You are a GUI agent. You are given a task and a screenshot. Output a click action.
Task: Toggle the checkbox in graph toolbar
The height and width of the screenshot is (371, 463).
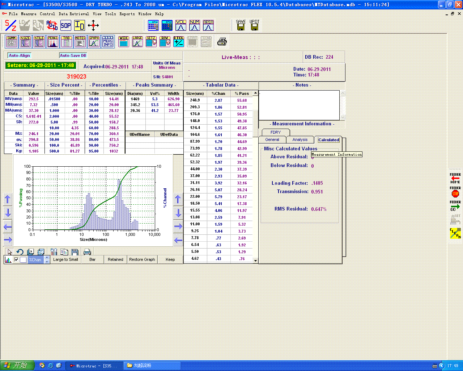(16, 260)
